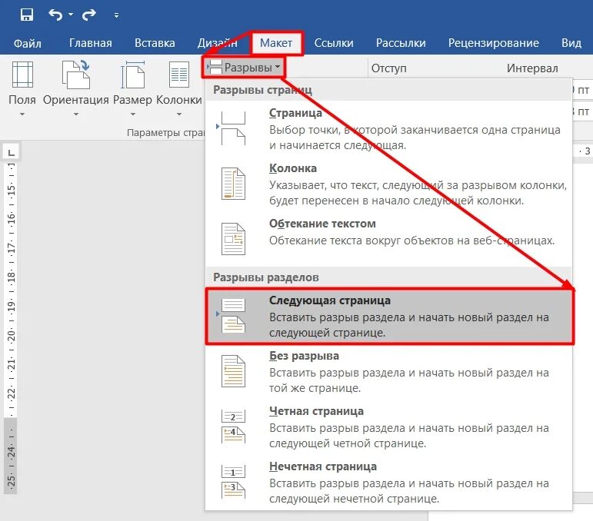
Task: Click the Save floppy disk icon
Action: pyautogui.click(x=27, y=15)
